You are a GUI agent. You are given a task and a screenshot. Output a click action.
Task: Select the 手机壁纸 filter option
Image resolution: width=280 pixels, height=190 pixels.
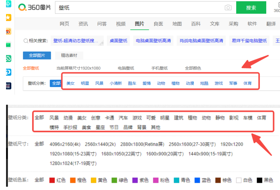(x=159, y=68)
